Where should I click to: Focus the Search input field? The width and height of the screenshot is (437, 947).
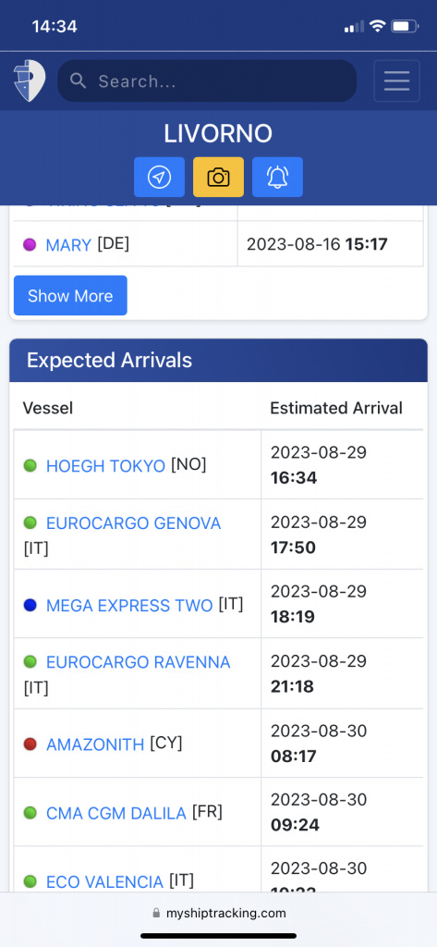coord(207,81)
